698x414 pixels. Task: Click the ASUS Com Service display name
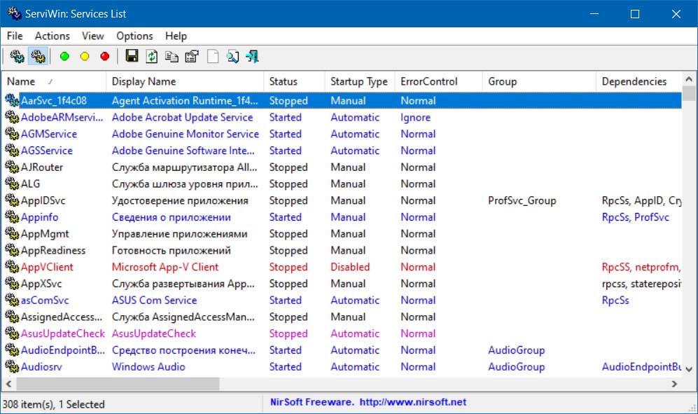click(x=155, y=301)
